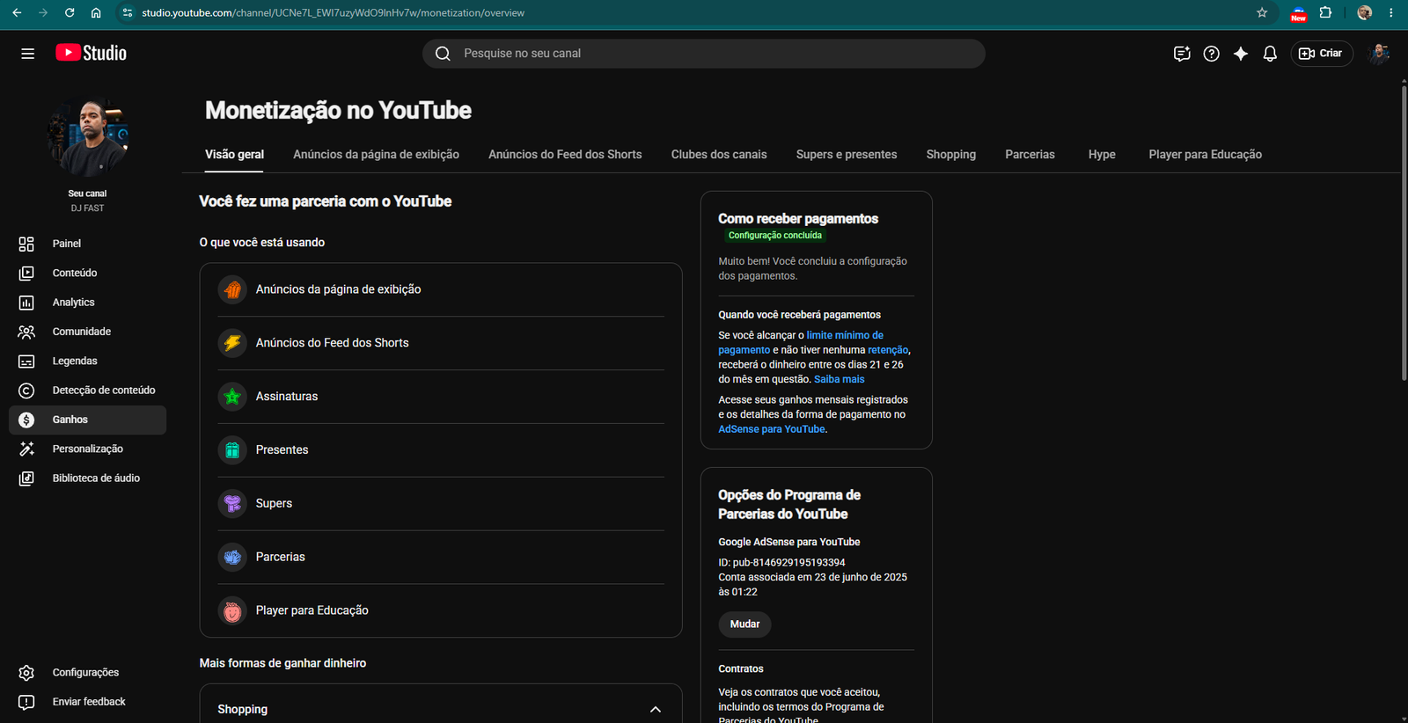This screenshot has height=723, width=1408.
Task: Open the Hype tab
Action: [x=1102, y=155]
